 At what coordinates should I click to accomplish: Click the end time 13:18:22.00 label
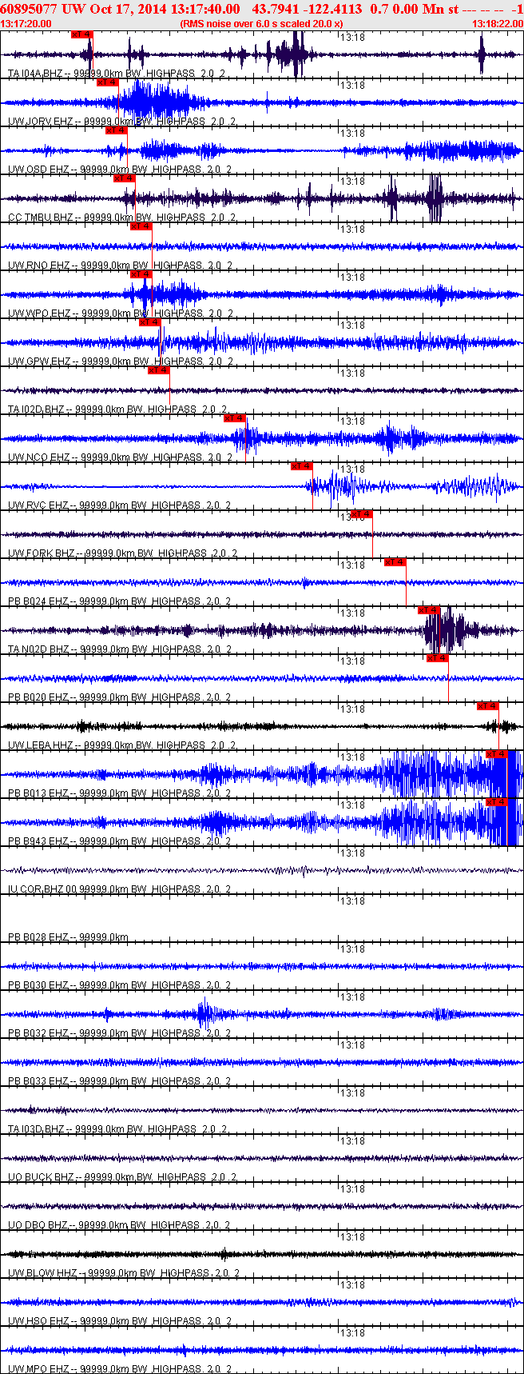(x=497, y=24)
